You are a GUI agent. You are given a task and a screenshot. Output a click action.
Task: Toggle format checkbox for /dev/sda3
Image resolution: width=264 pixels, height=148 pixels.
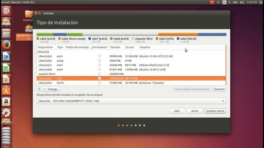tap(99, 79)
